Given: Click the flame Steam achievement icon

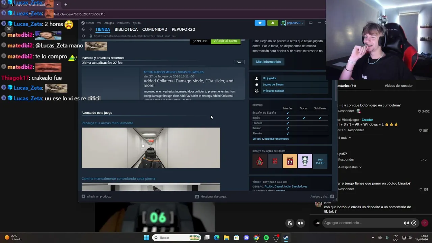Looking at the screenshot, I should [x=260, y=161].
